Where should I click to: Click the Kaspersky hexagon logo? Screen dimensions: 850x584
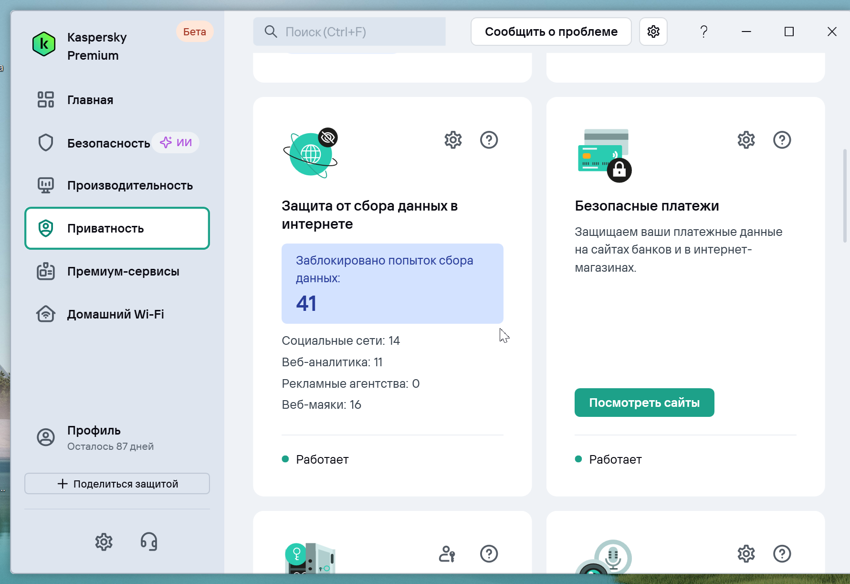click(44, 44)
